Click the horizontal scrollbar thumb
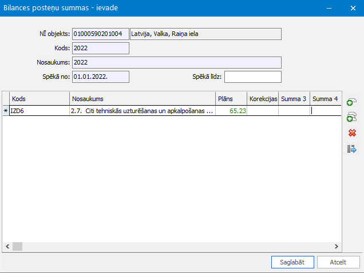 (x=17, y=246)
